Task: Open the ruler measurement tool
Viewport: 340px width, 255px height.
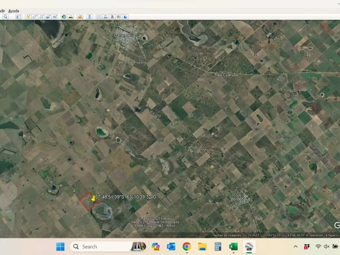Action: click(x=89, y=17)
